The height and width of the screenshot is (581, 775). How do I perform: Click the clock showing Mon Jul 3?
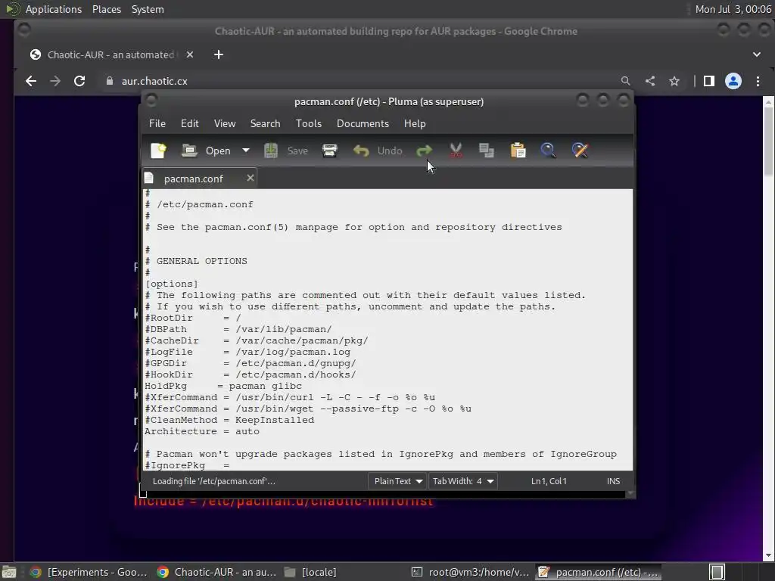click(x=733, y=9)
